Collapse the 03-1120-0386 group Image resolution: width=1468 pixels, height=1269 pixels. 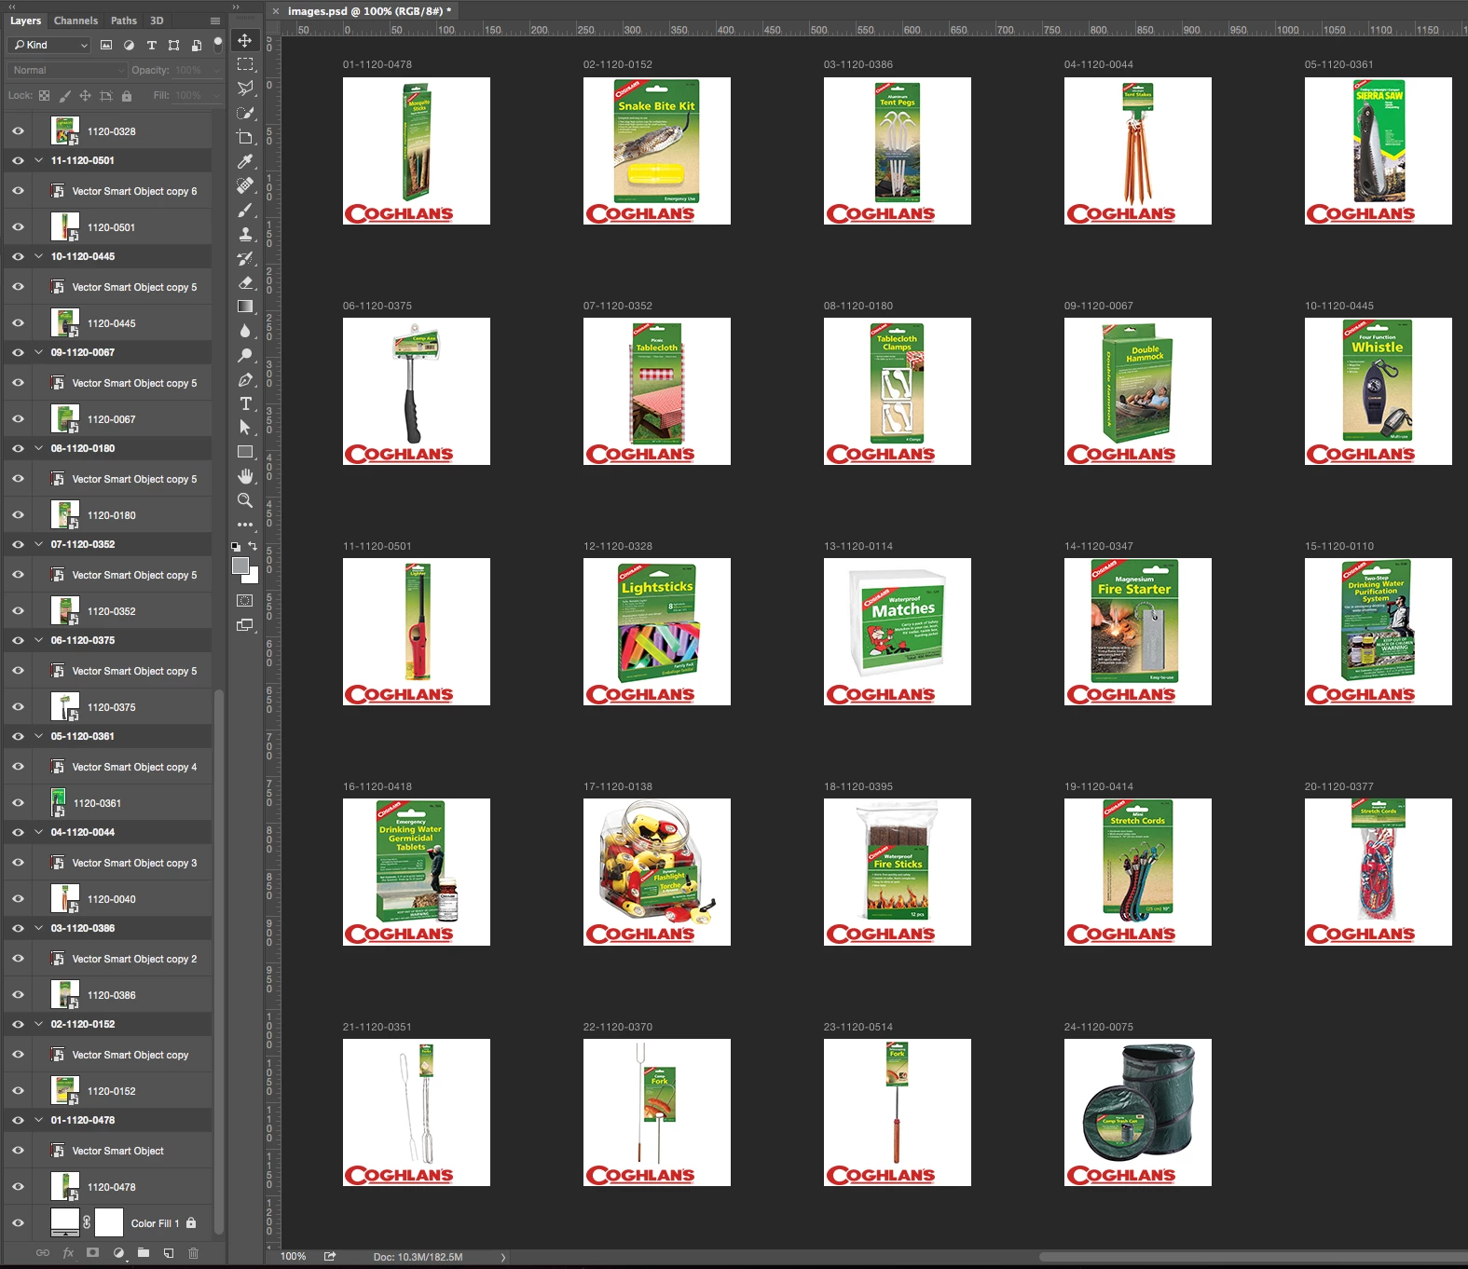(38, 928)
